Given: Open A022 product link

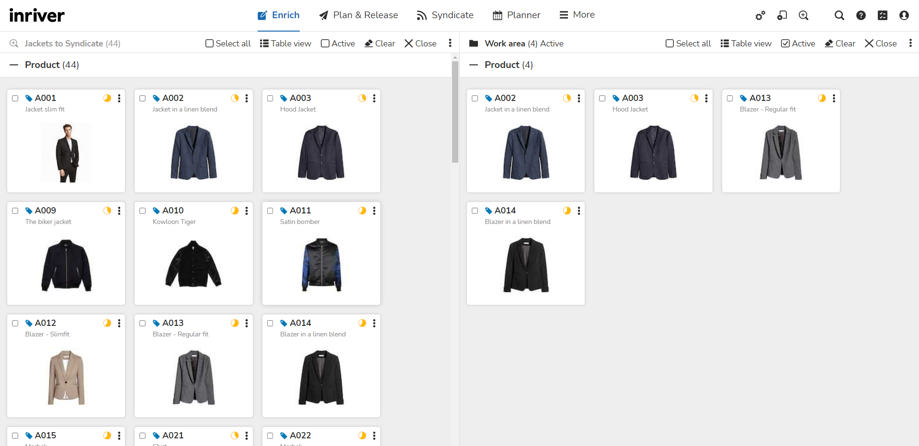Looking at the screenshot, I should [300, 435].
